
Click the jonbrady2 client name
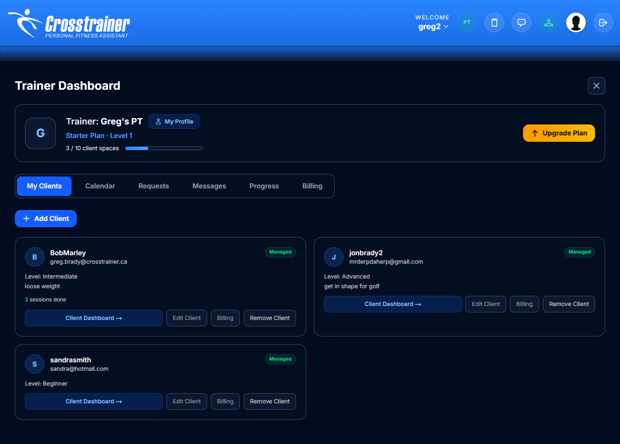tap(366, 253)
